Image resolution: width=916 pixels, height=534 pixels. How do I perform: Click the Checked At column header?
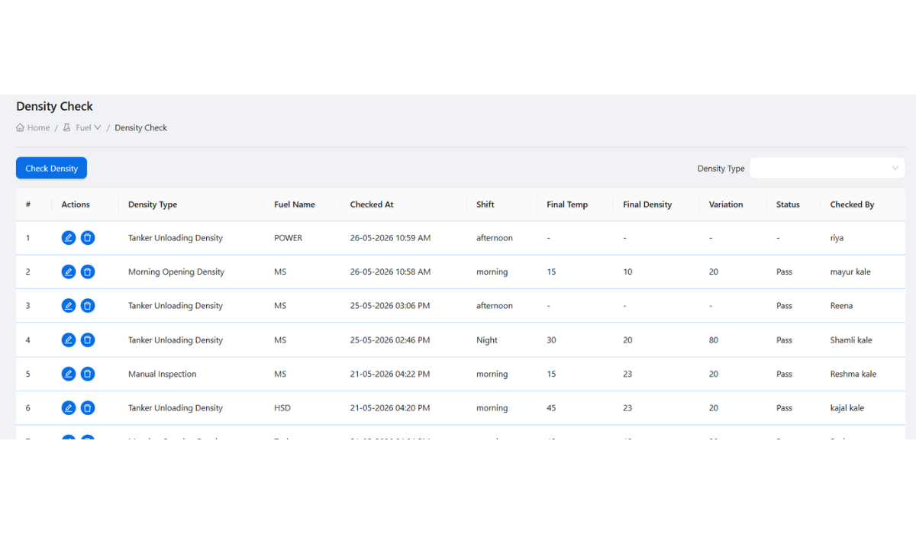coord(372,204)
